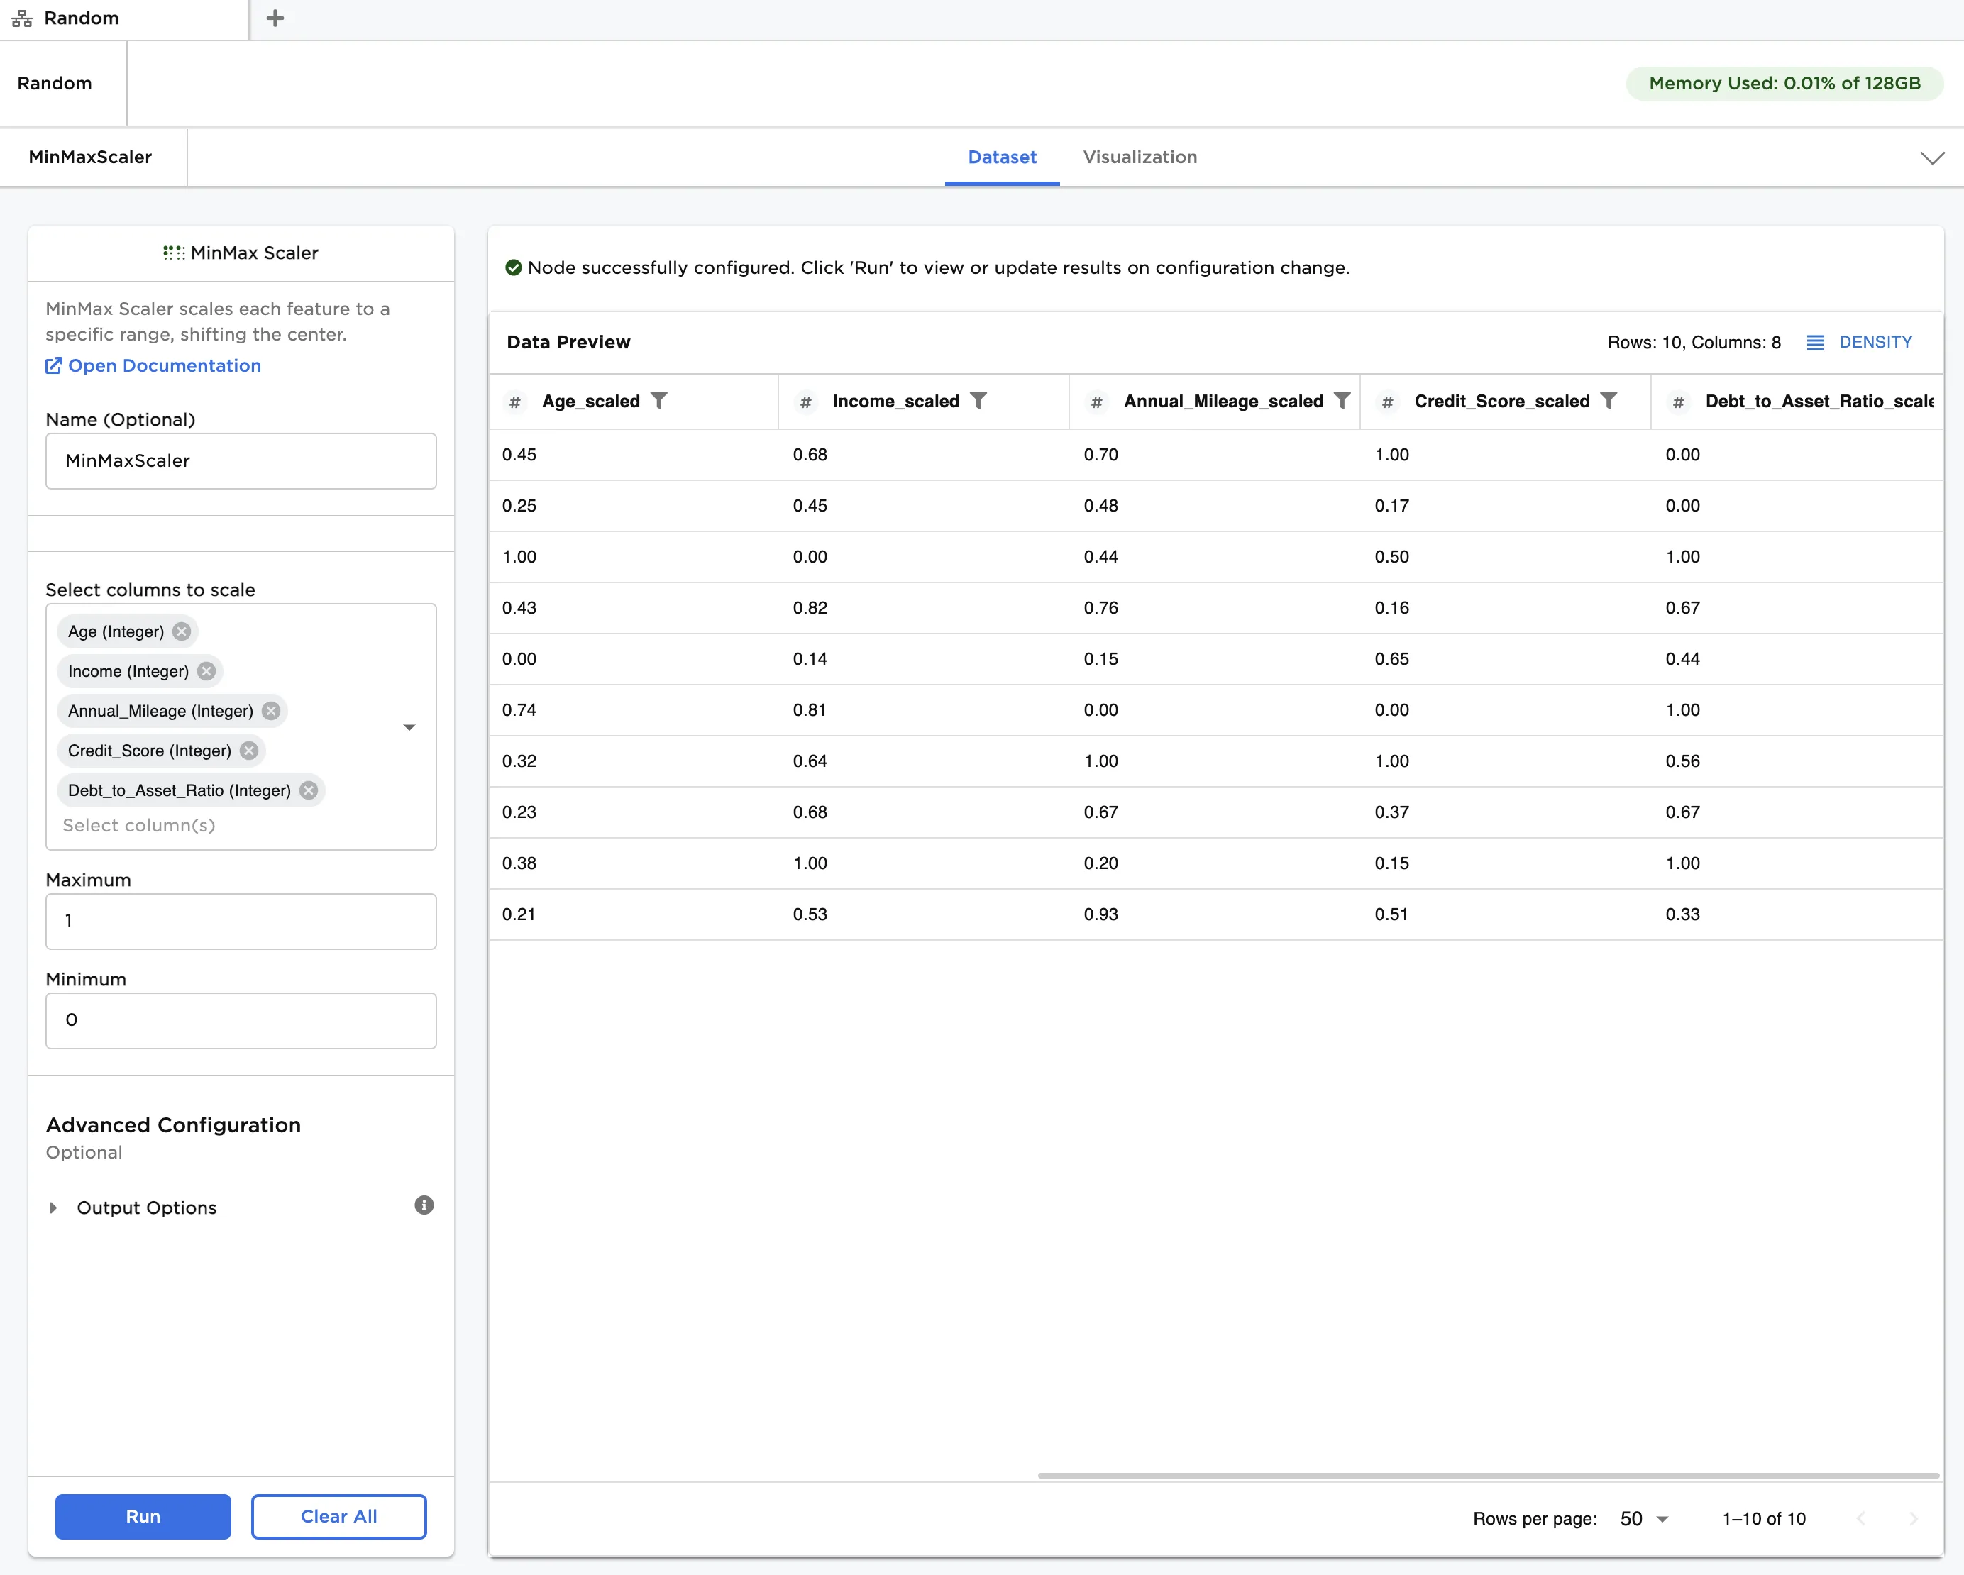Collapse the panel using the top-right chevron

pos(1933,157)
